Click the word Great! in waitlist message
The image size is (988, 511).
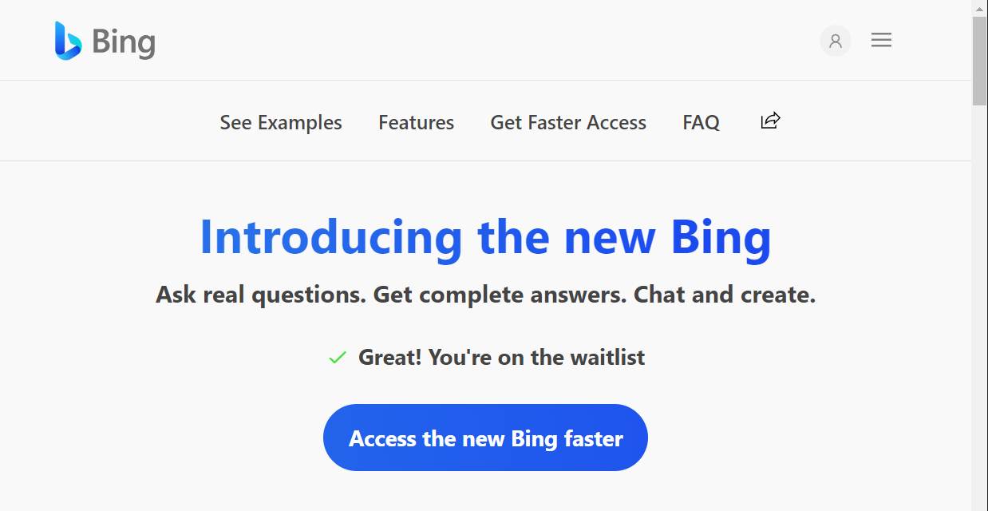click(389, 357)
